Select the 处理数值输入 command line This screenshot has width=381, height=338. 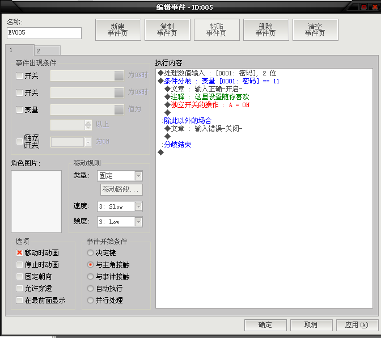tap(217, 73)
